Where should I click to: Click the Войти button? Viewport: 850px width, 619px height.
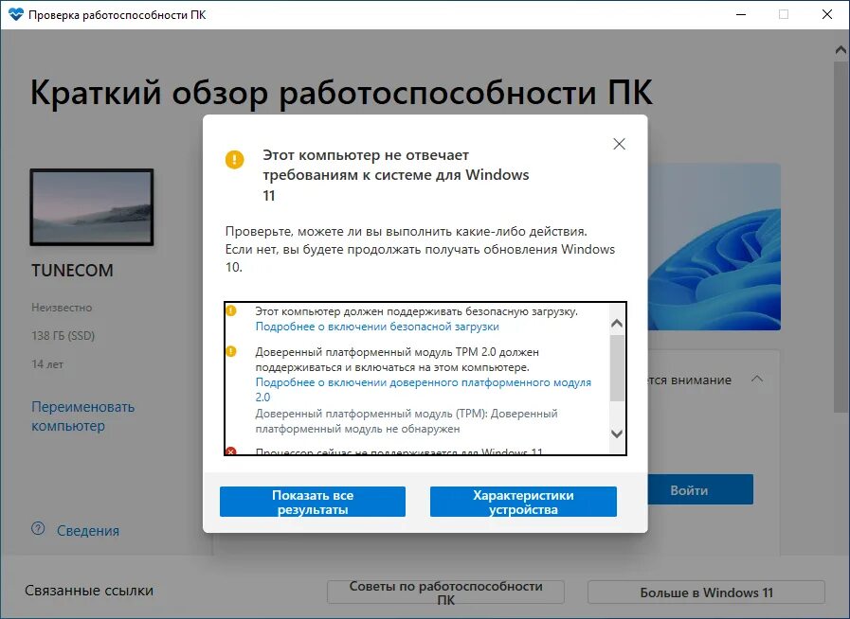700,489
